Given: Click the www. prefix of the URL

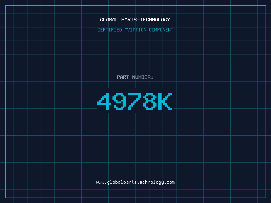Looking at the screenshot, I should click(101, 182).
